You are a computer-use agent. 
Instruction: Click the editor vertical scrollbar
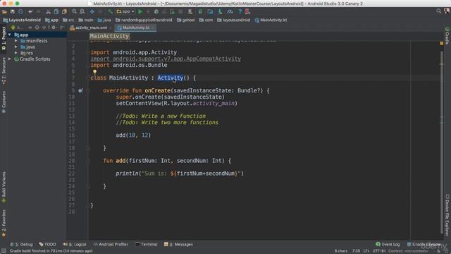(x=442, y=143)
